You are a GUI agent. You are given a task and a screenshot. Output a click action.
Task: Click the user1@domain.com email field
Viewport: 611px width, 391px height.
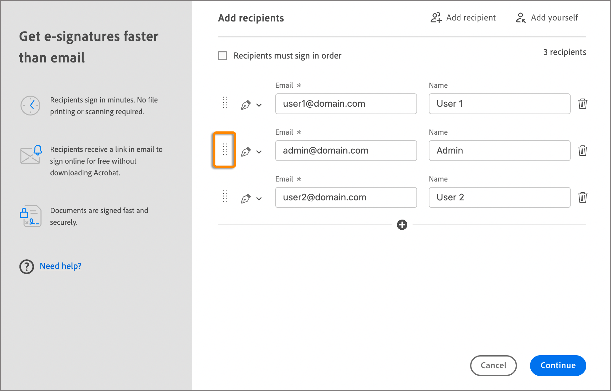point(346,104)
